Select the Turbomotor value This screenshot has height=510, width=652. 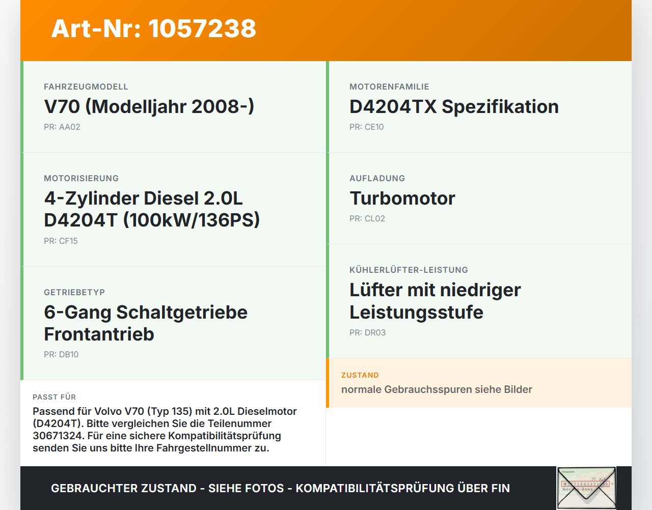coord(402,198)
